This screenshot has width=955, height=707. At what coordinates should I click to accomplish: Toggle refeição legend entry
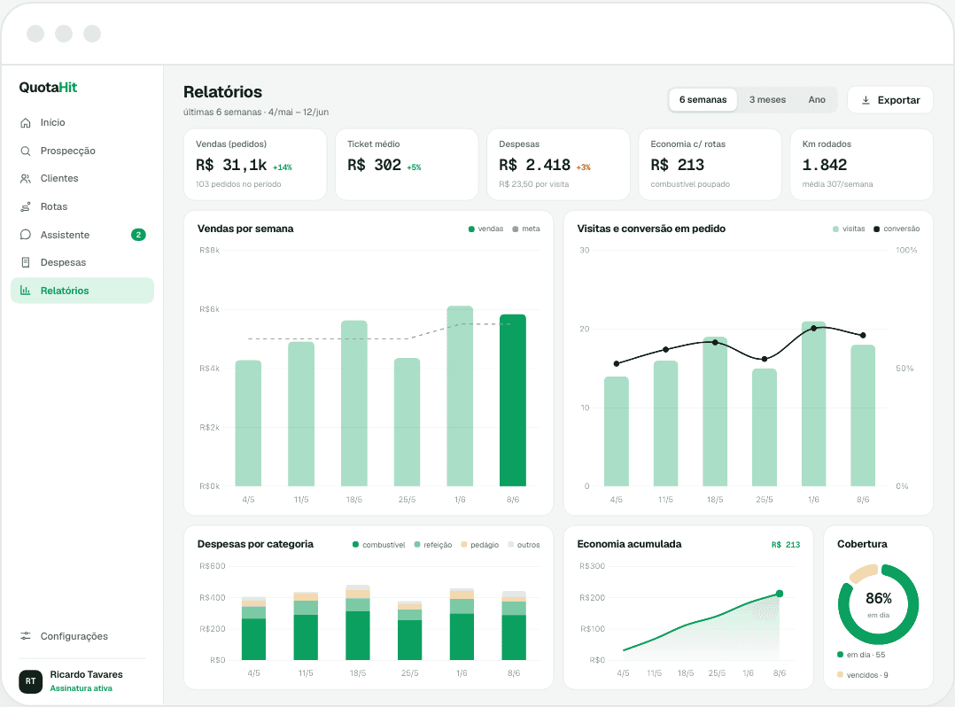[x=432, y=545]
